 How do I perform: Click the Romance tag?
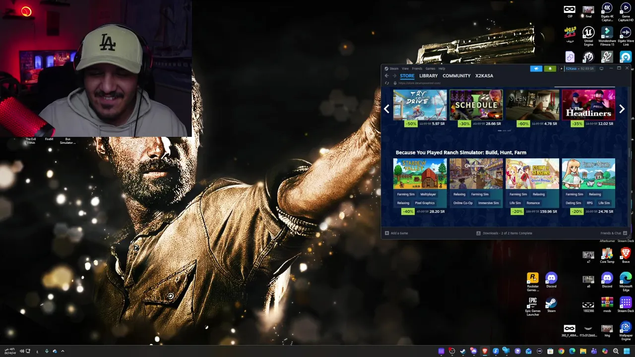point(533,203)
